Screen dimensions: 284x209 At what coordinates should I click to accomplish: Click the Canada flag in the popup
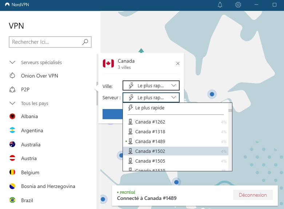[x=108, y=63]
